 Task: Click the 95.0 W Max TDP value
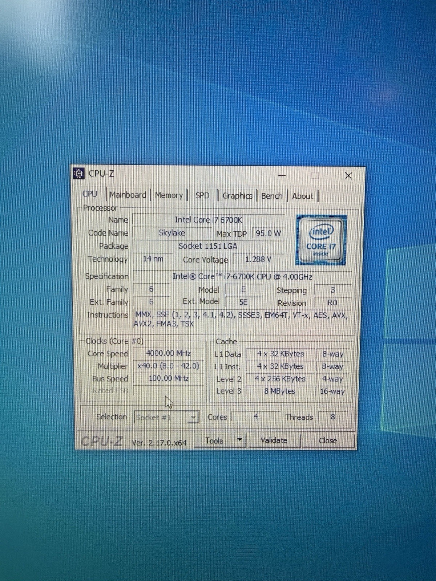pyautogui.click(x=268, y=233)
